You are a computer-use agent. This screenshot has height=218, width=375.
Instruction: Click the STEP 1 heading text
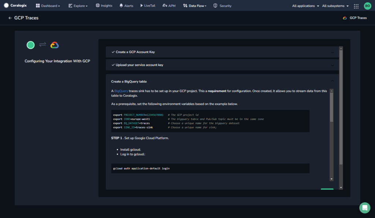pos(140,138)
